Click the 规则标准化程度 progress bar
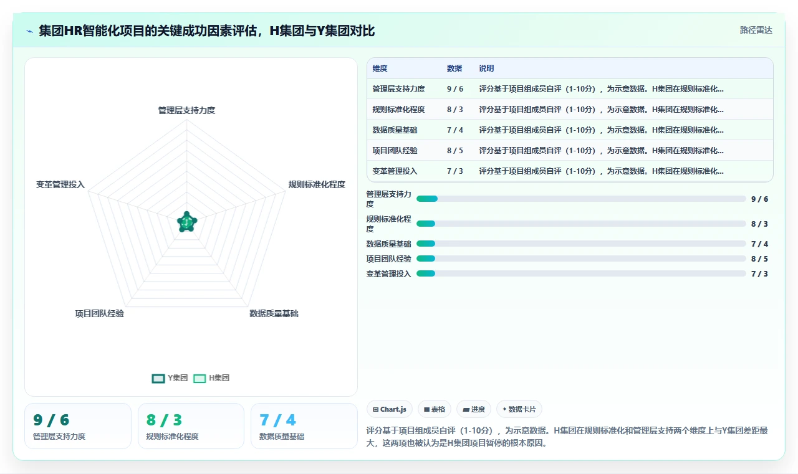This screenshot has width=798, height=474. (x=581, y=224)
